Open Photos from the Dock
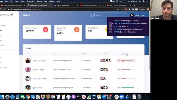Viewport: 177px width, 100px height. pyautogui.click(x=43, y=97)
